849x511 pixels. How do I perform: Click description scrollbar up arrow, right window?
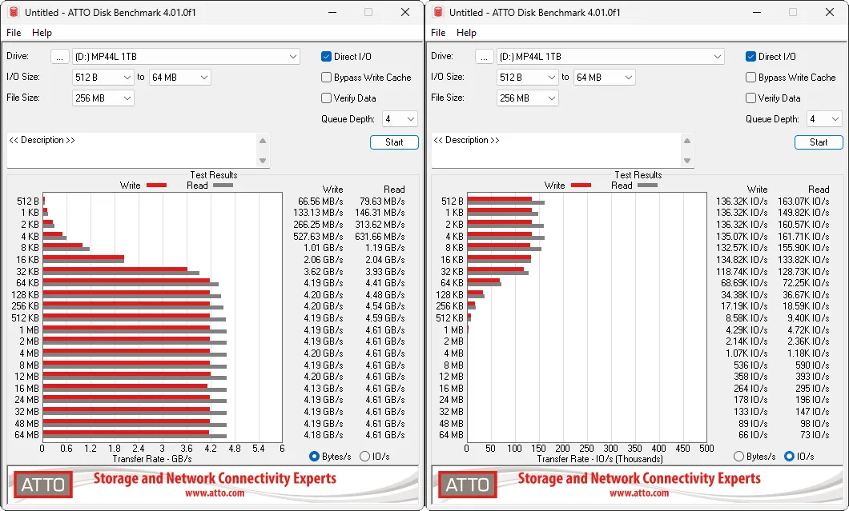(x=687, y=141)
